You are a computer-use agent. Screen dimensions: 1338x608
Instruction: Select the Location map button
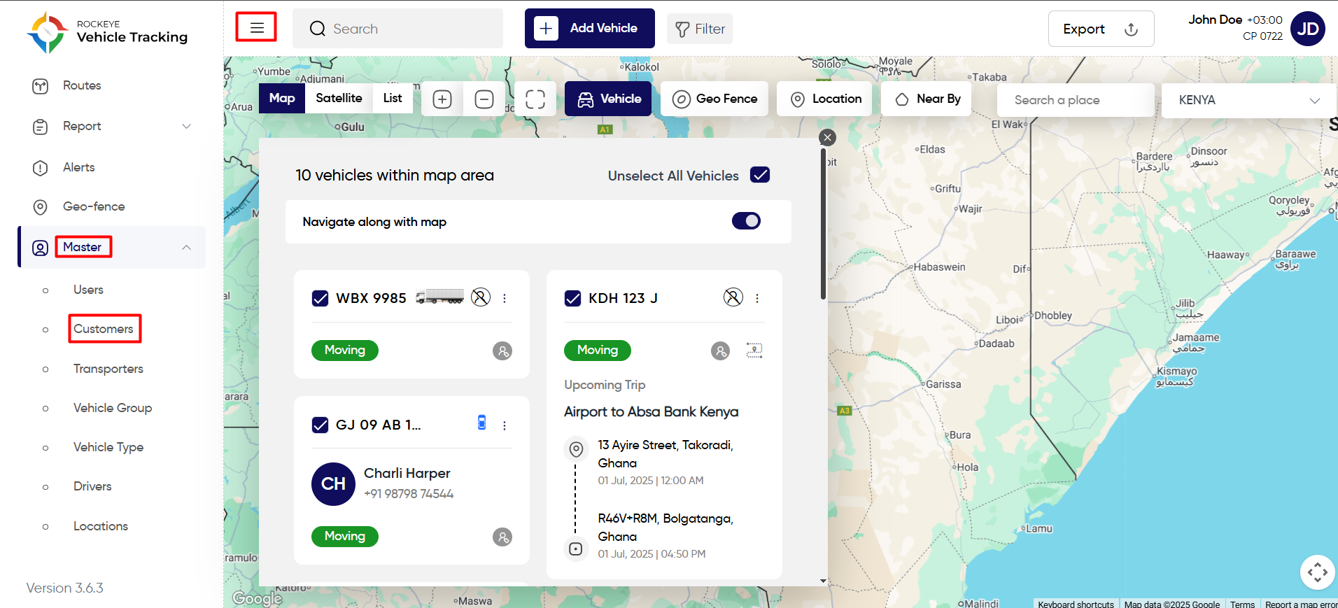824,99
